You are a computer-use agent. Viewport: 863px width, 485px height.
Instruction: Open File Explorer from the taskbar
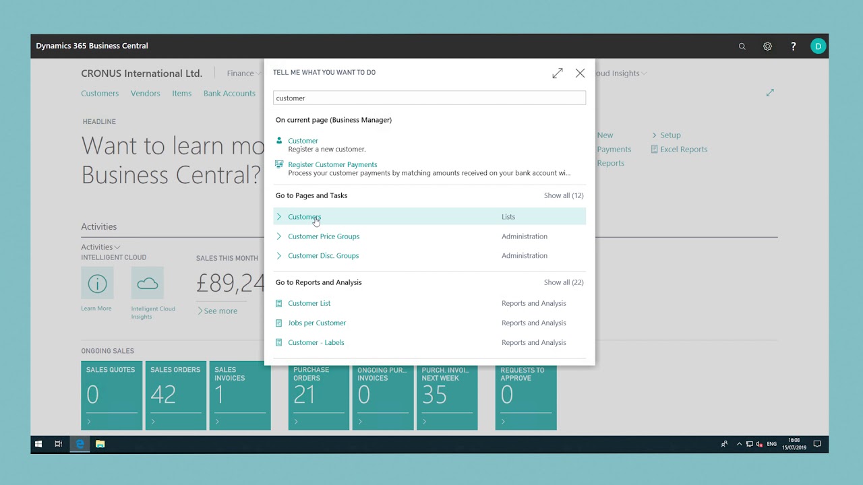coord(100,444)
